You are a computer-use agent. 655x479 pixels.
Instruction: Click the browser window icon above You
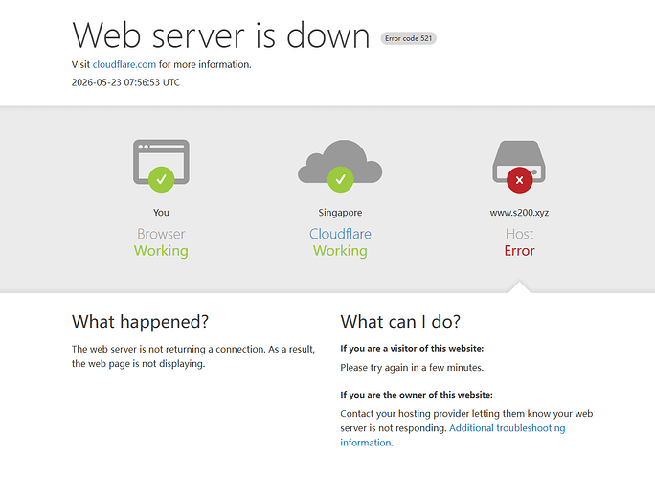pos(161,166)
